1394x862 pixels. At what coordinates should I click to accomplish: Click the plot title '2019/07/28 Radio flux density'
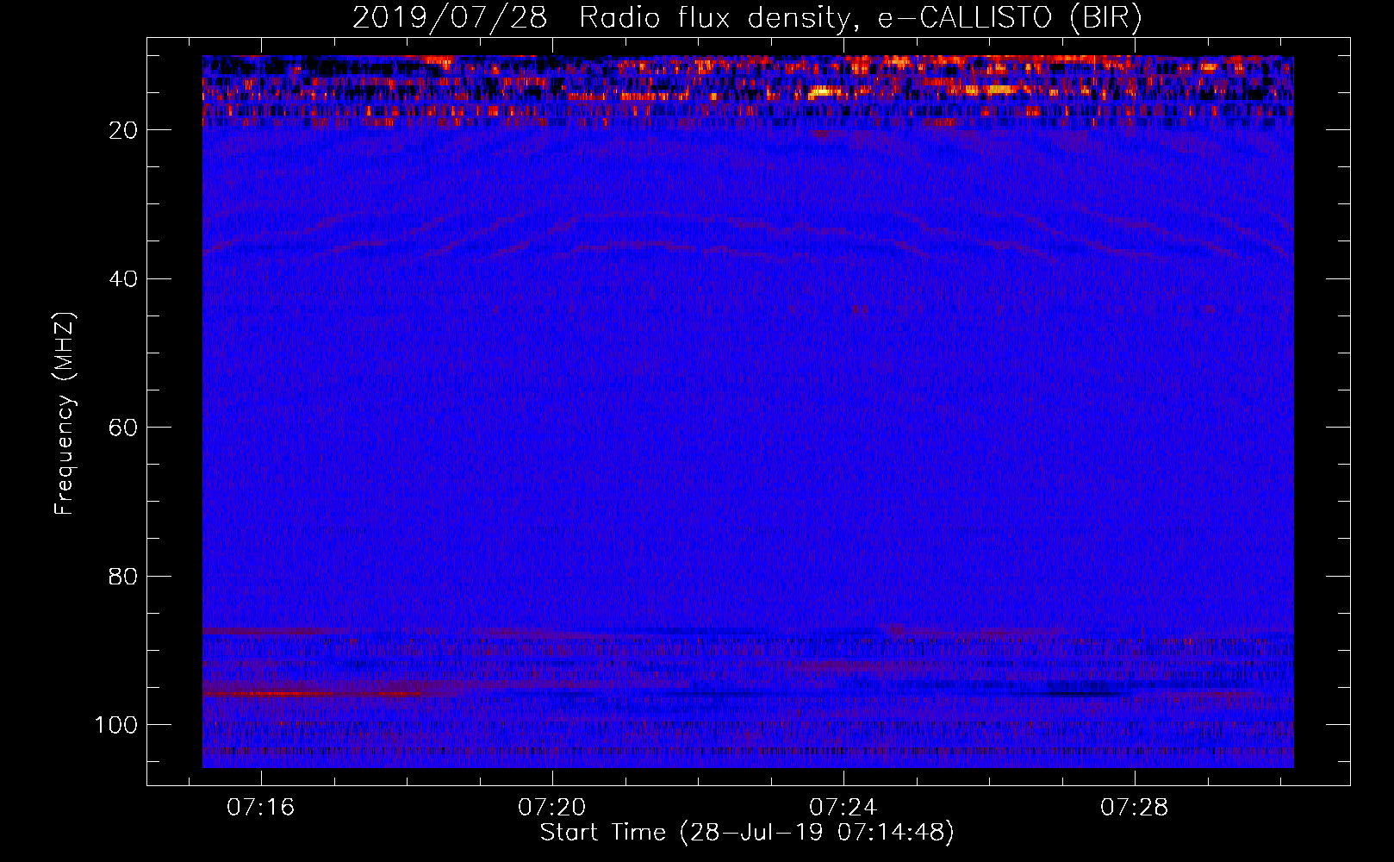tap(747, 17)
